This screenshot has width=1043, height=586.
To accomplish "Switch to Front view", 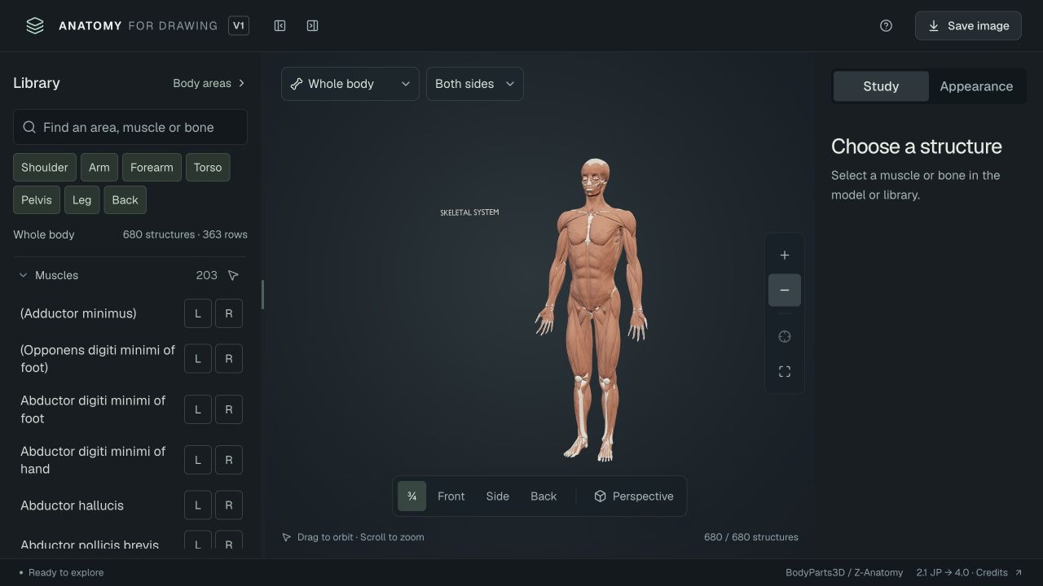I will (451, 496).
